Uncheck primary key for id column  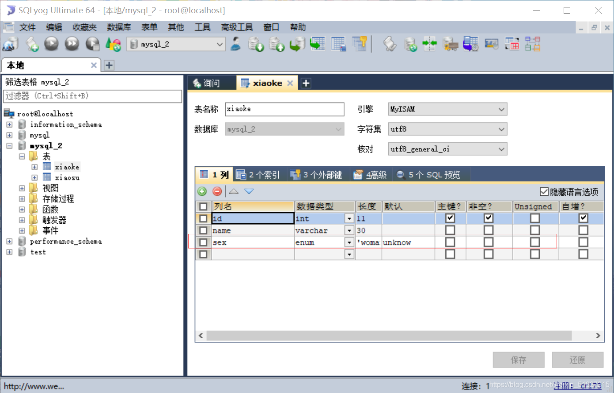(450, 218)
